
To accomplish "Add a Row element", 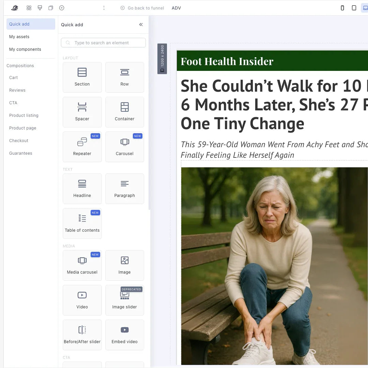I will click(125, 77).
